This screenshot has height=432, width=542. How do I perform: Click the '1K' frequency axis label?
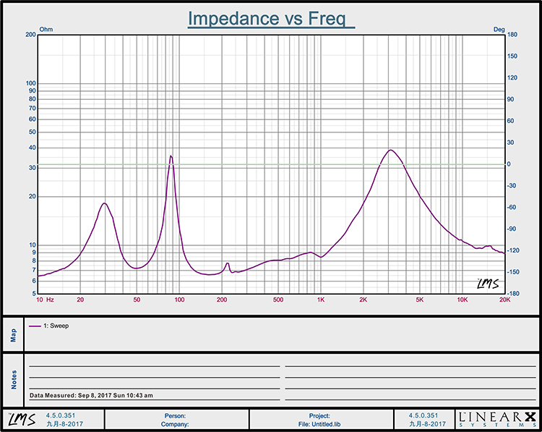pyautogui.click(x=321, y=300)
